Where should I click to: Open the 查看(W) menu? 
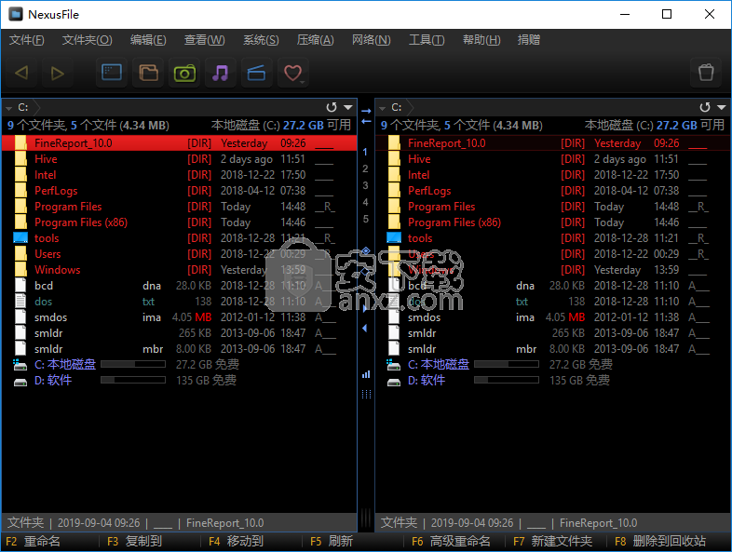click(205, 40)
